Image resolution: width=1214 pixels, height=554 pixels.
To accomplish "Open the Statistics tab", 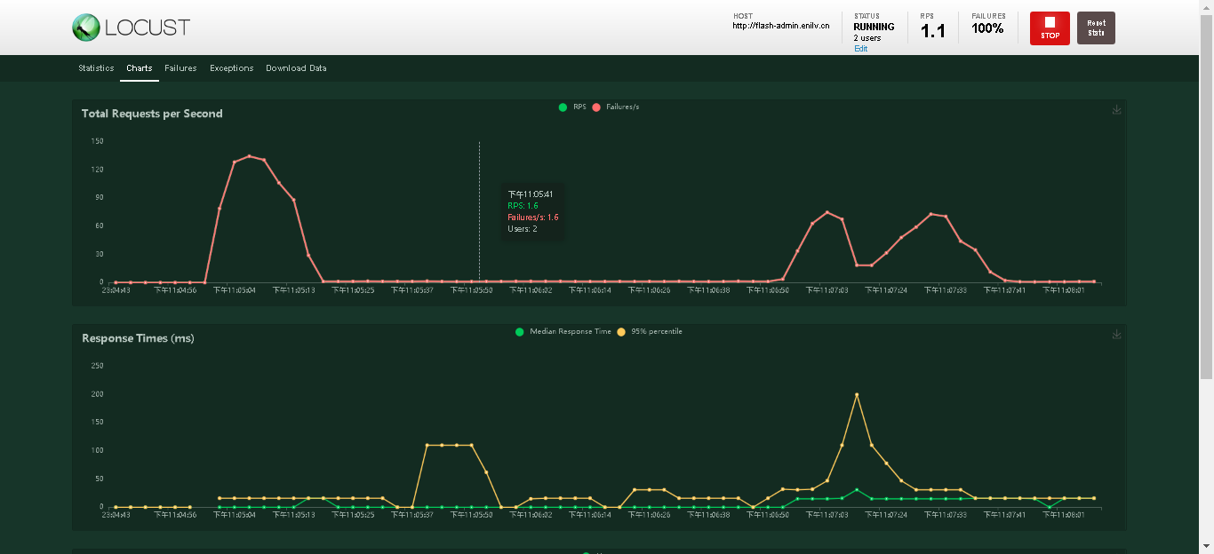I will coord(96,68).
